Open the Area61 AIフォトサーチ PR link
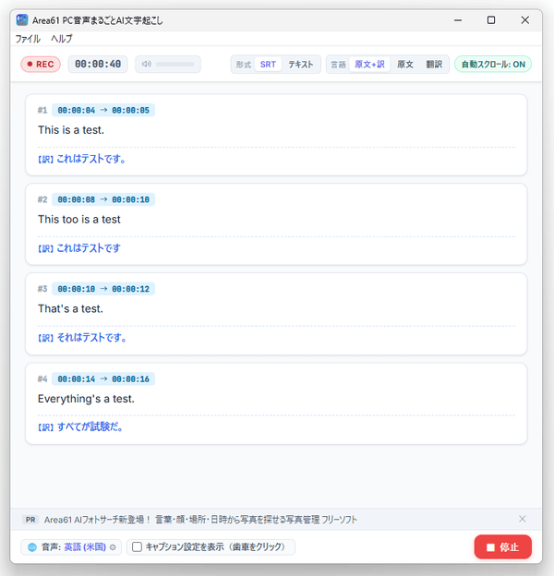The height and width of the screenshot is (576, 554). click(200, 520)
